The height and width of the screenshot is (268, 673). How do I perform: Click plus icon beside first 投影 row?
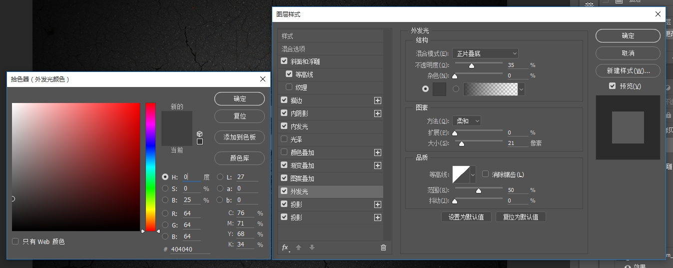click(x=378, y=204)
